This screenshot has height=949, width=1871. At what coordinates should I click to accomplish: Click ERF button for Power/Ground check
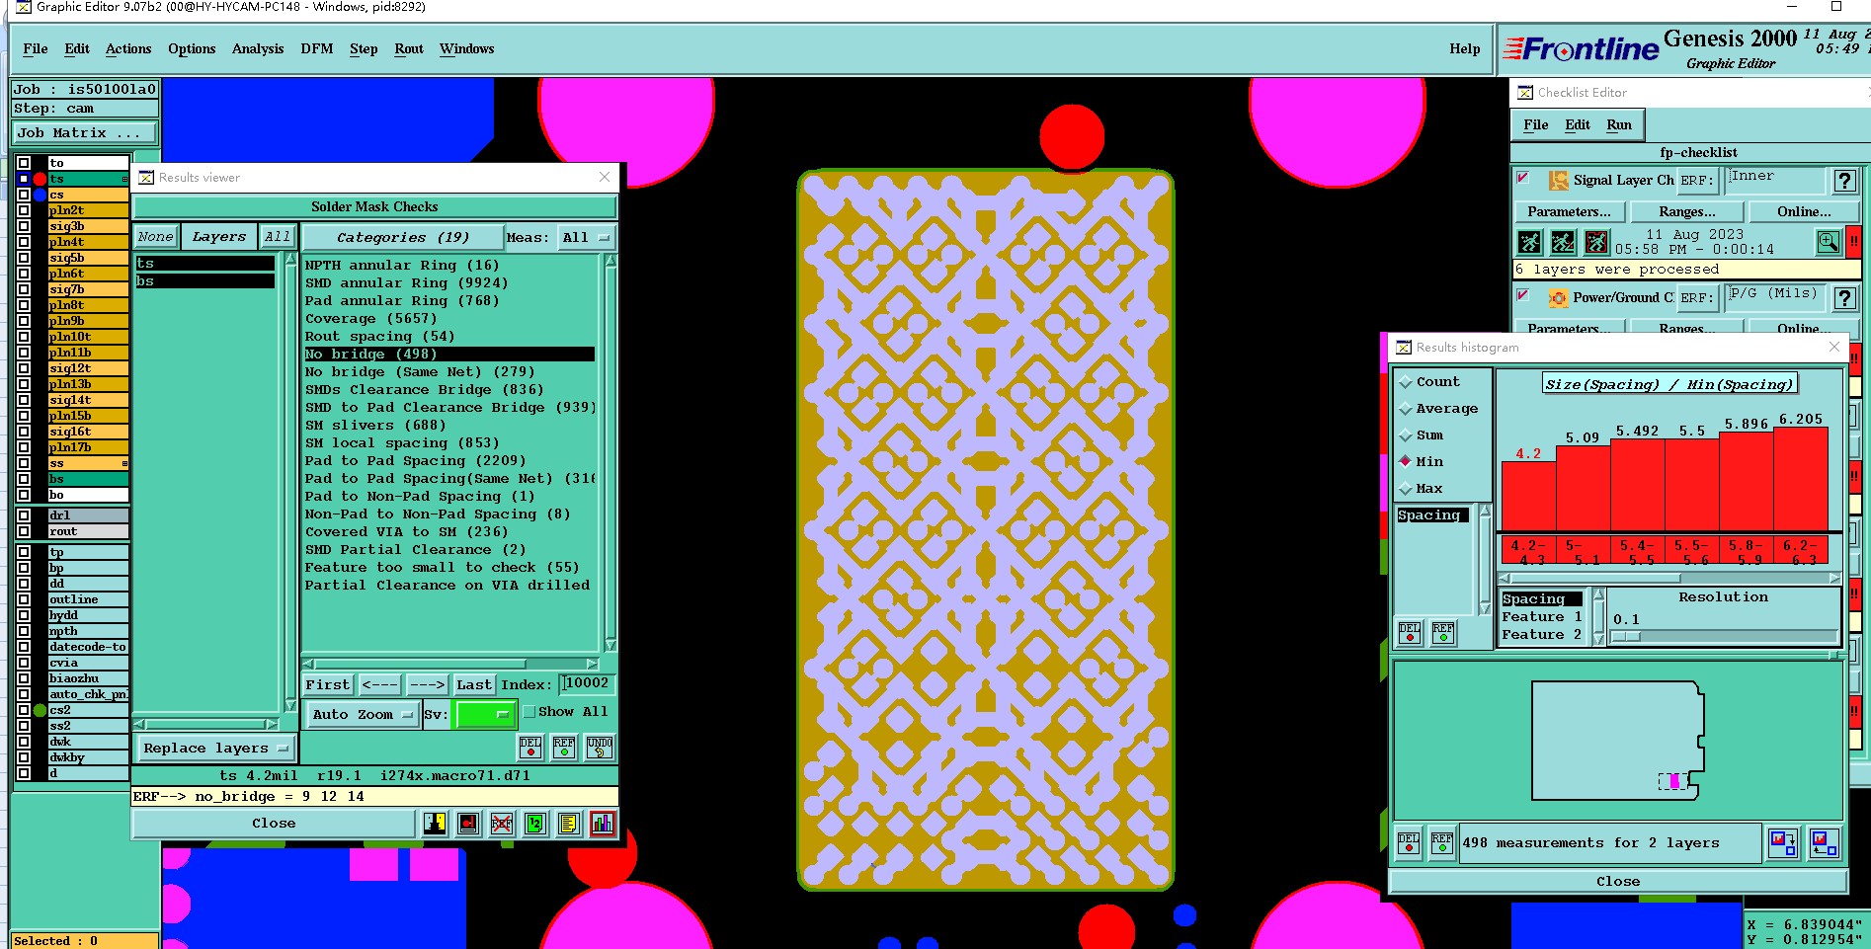point(1697,298)
